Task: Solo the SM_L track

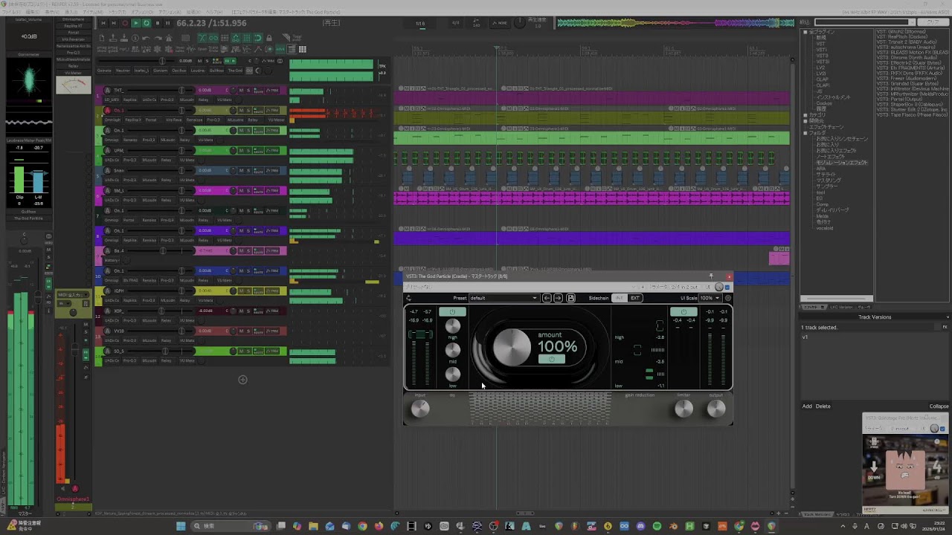Action: [248, 190]
